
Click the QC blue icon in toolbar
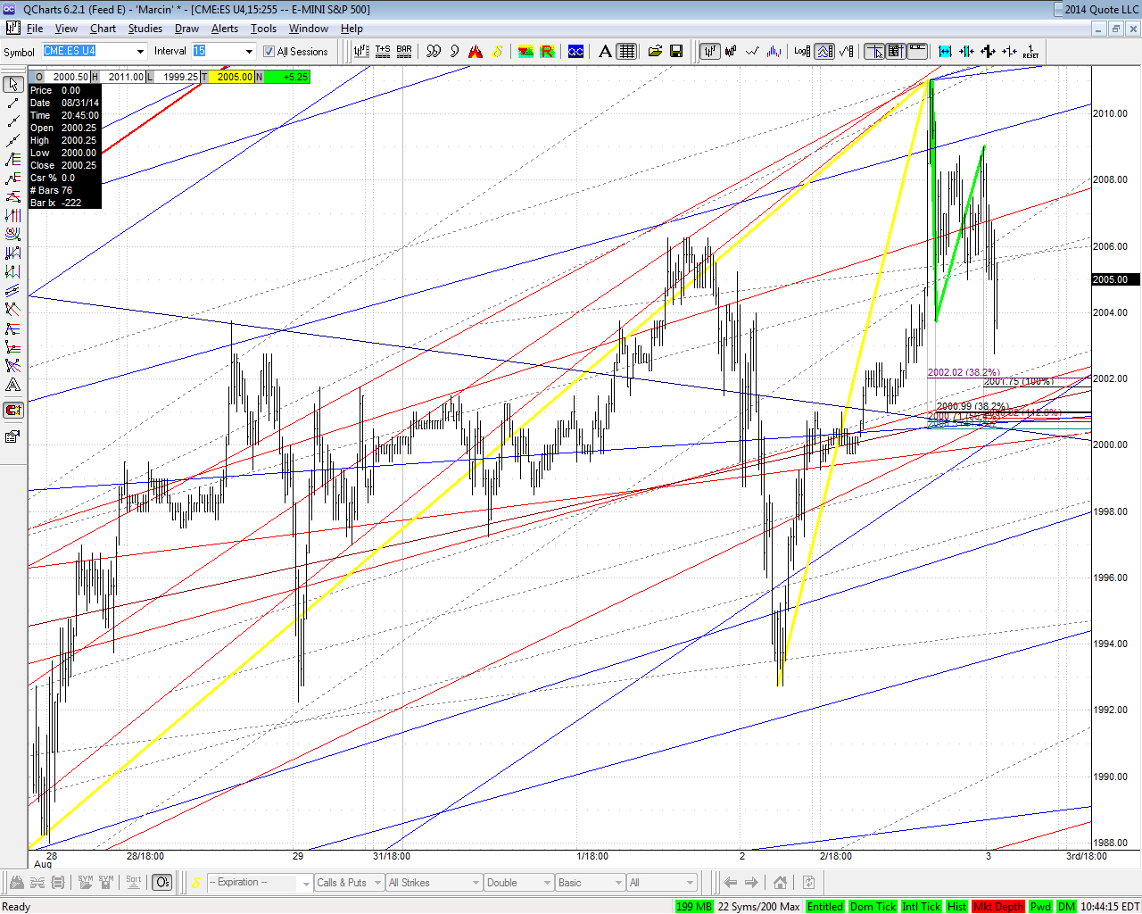[x=576, y=52]
